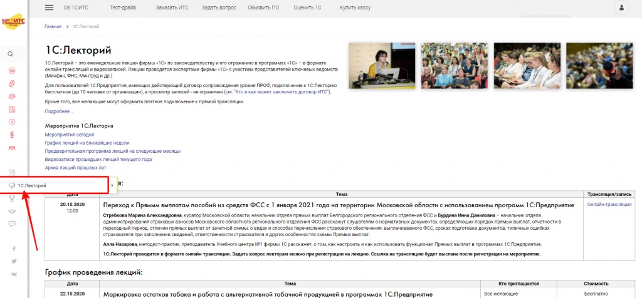The width and height of the screenshot is (642, 298).
Task: Click the info circle sidebar icon
Action: pos(12,122)
